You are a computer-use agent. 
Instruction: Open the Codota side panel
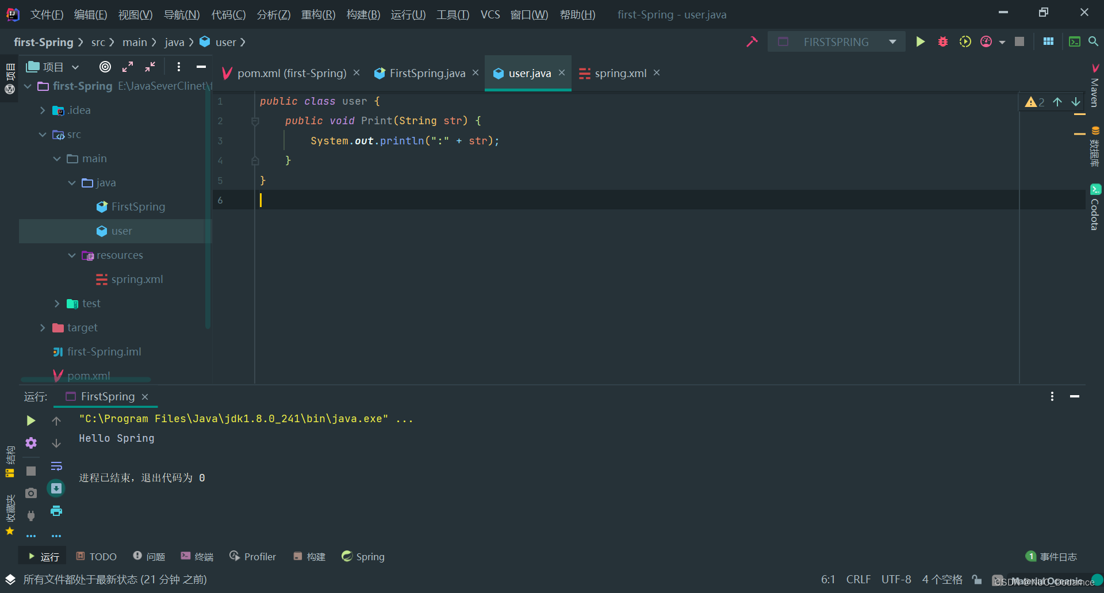[1095, 207]
